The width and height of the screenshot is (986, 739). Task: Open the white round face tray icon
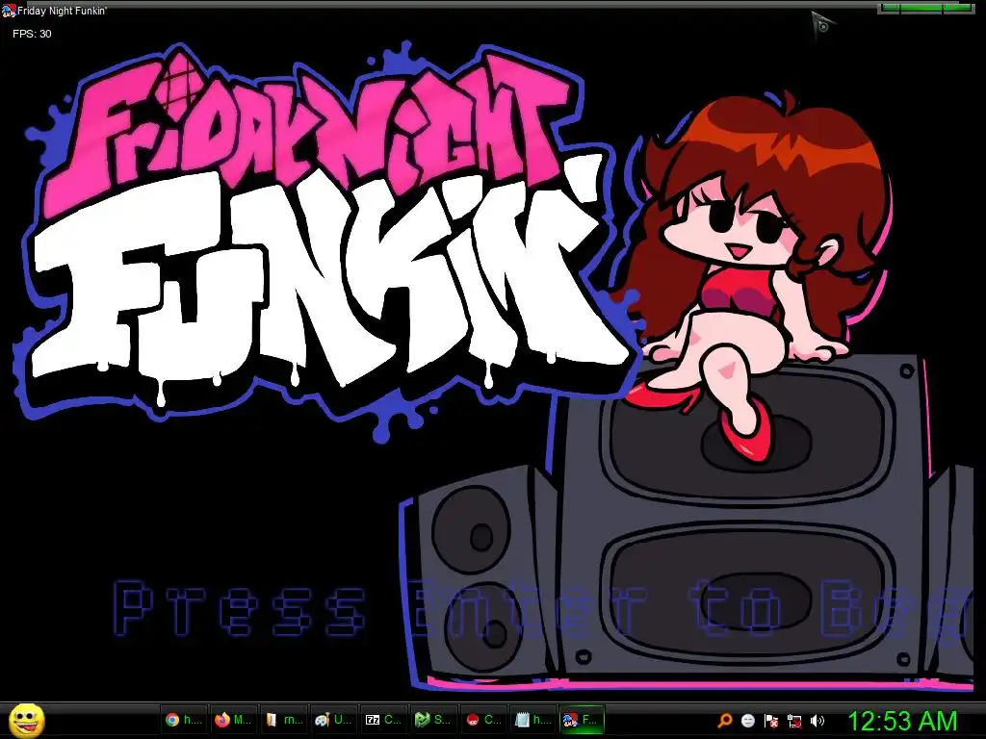747,720
